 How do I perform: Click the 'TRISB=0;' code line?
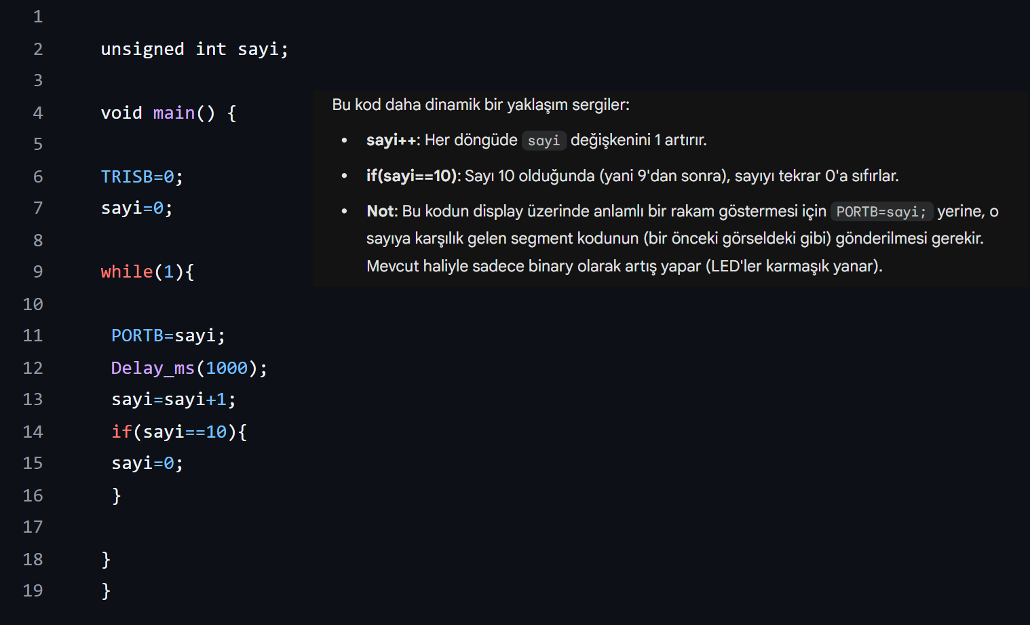(142, 176)
